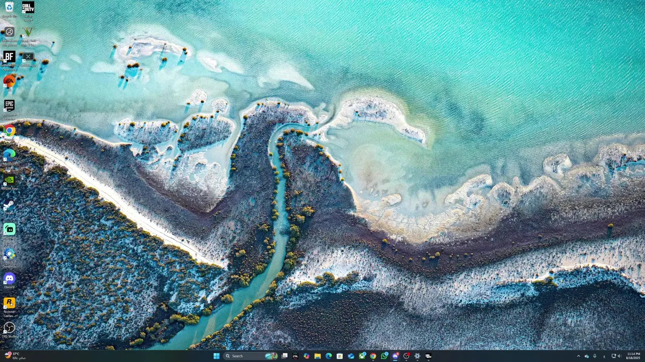Viewport: 645px width, 362px height.
Task: Select the Call of Duty desktop shortcut
Action: pos(28,10)
